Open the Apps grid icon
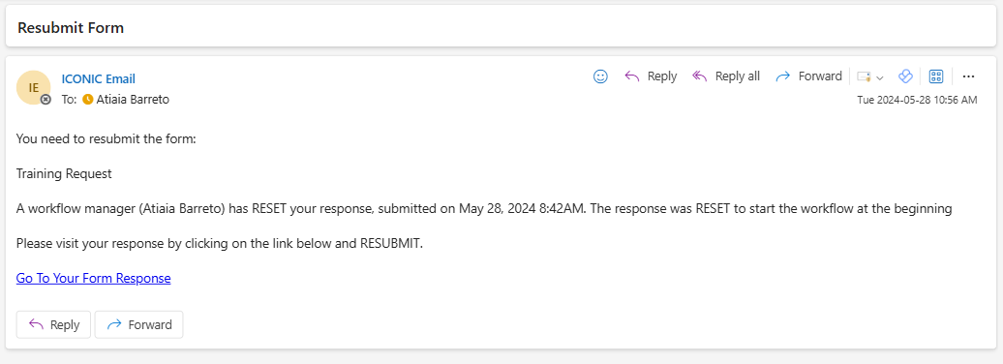The width and height of the screenshot is (1003, 364). pos(936,76)
